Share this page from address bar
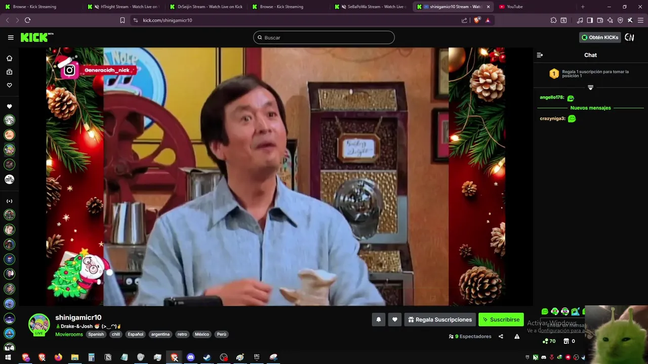The width and height of the screenshot is (648, 364). (x=464, y=20)
